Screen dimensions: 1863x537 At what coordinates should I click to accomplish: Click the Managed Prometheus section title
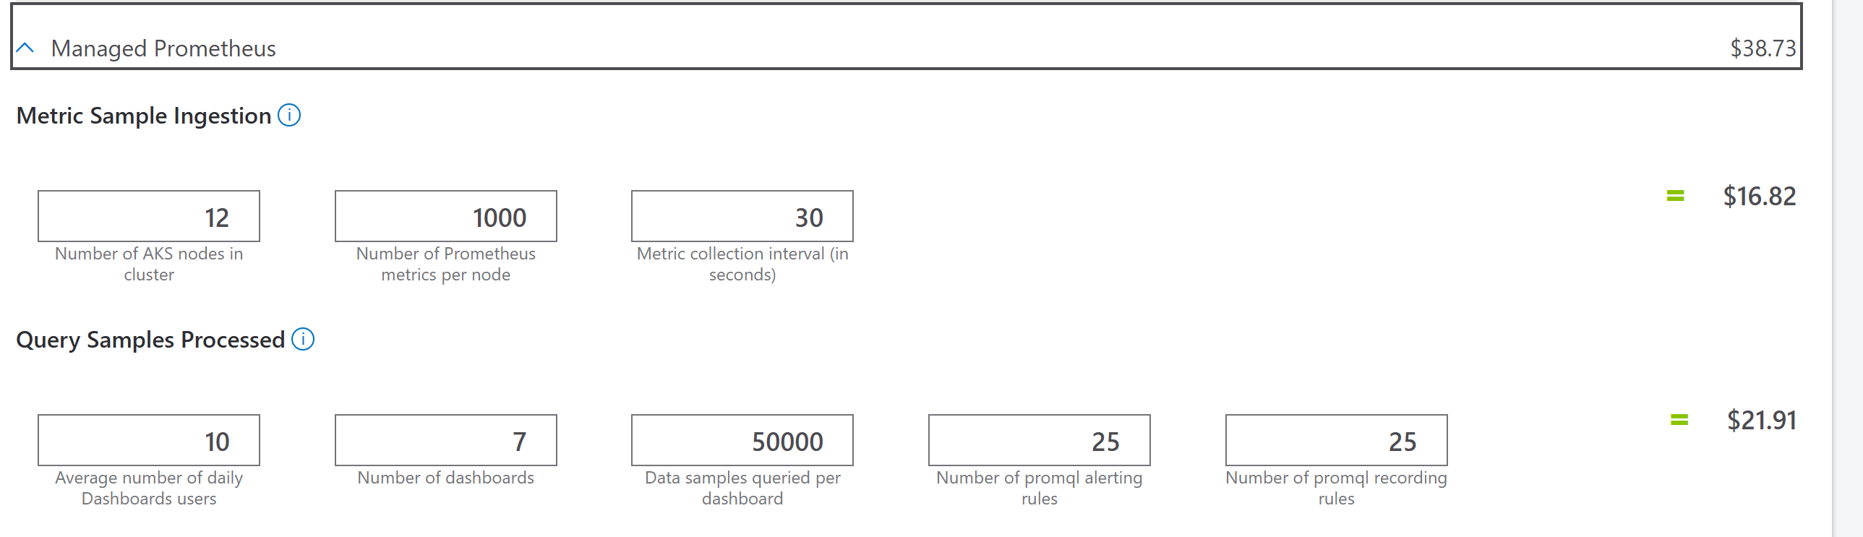pyautogui.click(x=163, y=48)
